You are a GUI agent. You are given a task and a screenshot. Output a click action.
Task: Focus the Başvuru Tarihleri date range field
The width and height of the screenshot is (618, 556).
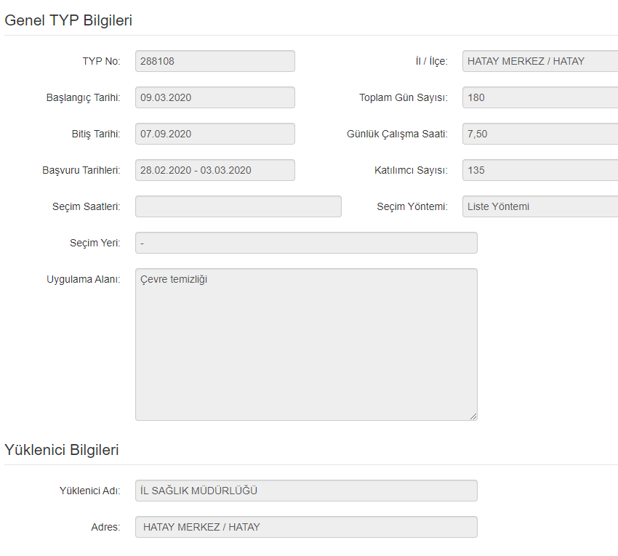214,170
